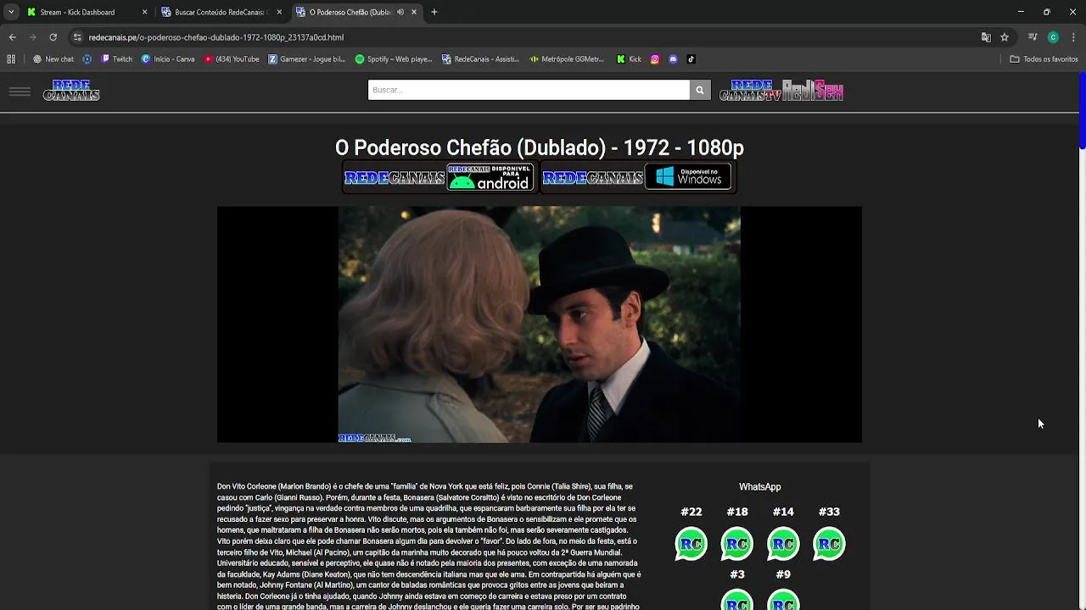This screenshot has height=610, width=1086.
Task: Mute the tab via speaker icon
Action: pyautogui.click(x=400, y=12)
